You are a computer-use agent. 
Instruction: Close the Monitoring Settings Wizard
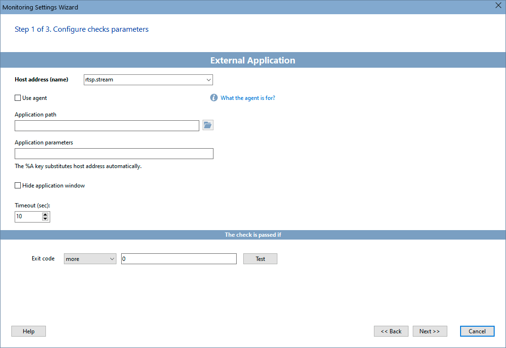tap(498, 6)
